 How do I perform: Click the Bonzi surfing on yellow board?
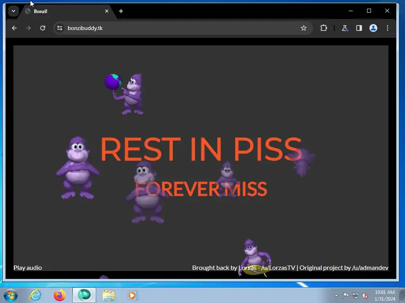coord(255,258)
